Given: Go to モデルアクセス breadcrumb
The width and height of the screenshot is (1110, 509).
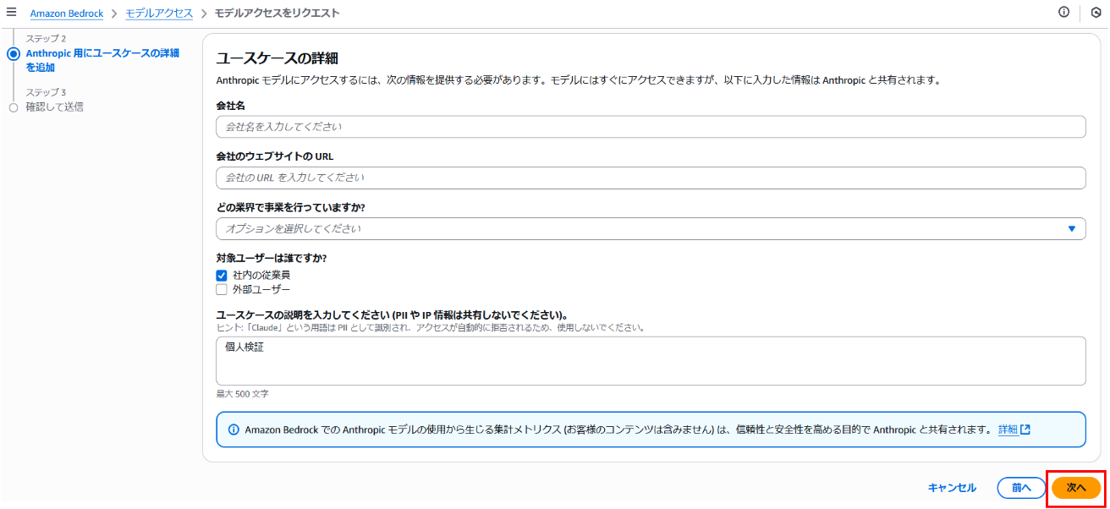Looking at the screenshot, I should coord(159,14).
